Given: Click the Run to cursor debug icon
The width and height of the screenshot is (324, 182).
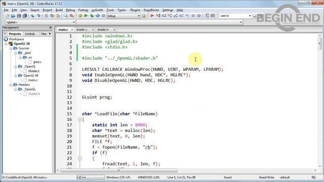Looking at the screenshot, I should coord(158,16).
